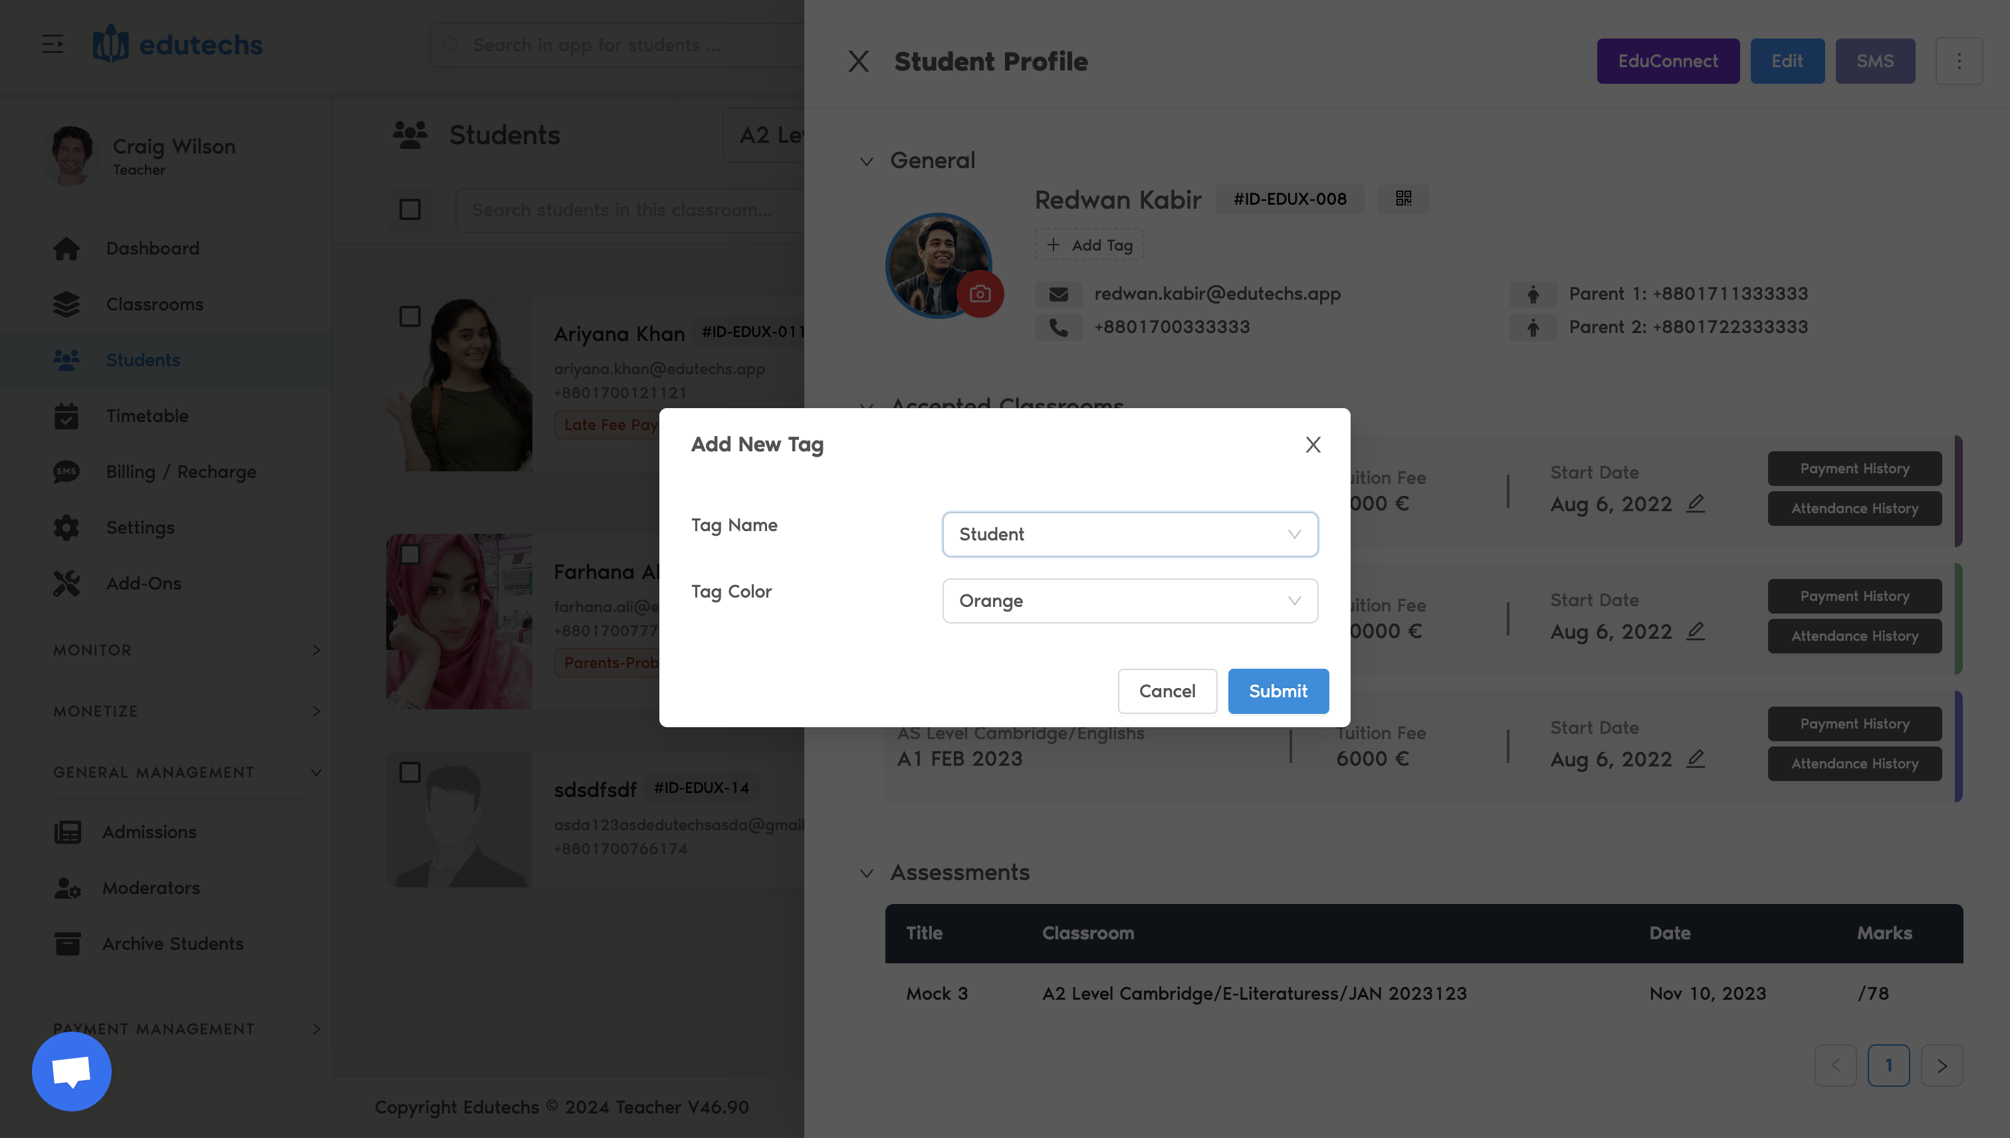Go to Billing / Recharge menu item
This screenshot has height=1138, width=2010.
181,472
